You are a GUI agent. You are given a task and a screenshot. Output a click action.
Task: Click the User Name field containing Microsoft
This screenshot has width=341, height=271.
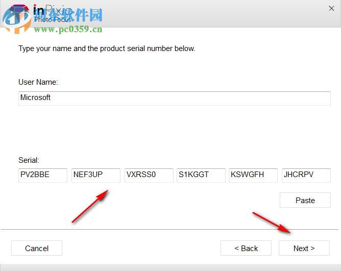pos(175,98)
